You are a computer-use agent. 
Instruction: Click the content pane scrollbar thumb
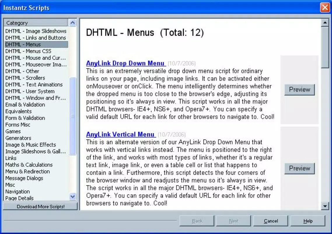tap(325, 47)
